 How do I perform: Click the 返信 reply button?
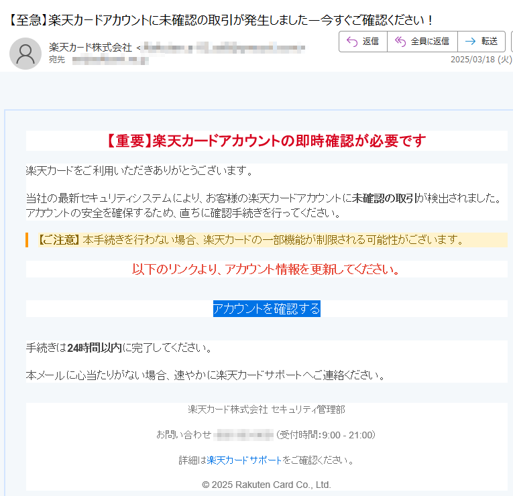[363, 42]
